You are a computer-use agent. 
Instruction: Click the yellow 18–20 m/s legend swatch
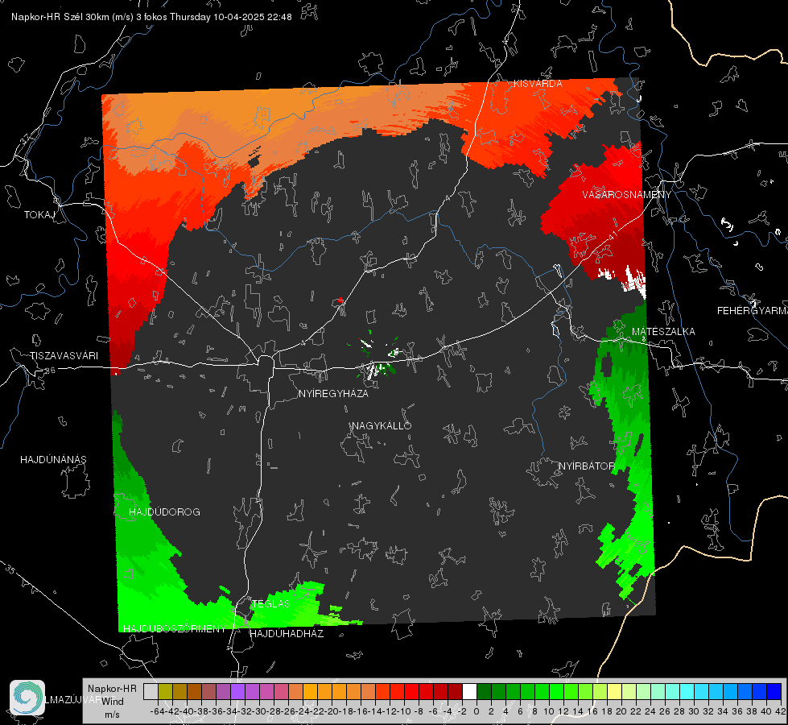tap(614, 691)
